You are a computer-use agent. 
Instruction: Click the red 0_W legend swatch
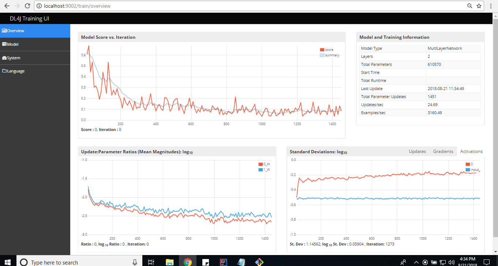(x=261, y=164)
